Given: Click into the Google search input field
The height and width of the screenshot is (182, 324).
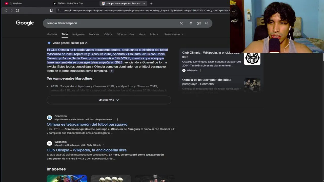Looking at the screenshot, I should pyautogui.click(x=111, y=23).
